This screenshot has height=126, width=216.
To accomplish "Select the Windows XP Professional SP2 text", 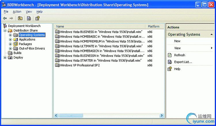I will point(80,65).
